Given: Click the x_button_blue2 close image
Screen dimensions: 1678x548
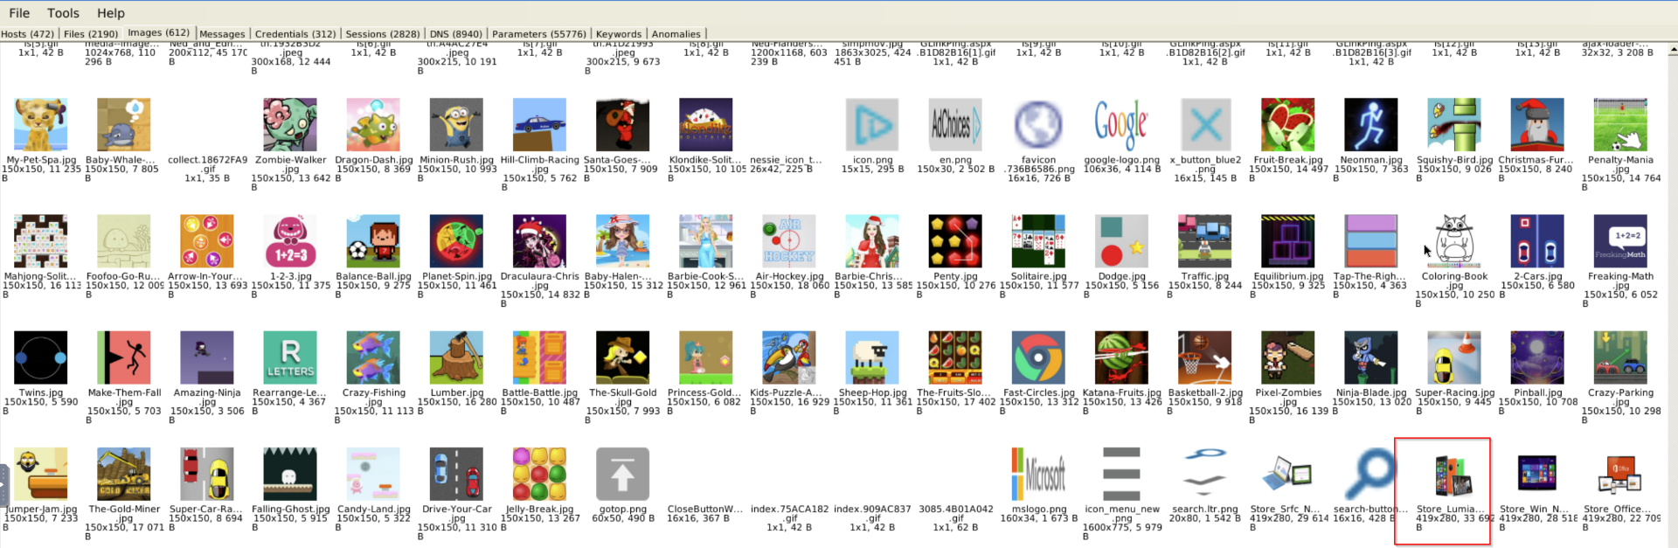Looking at the screenshot, I should (x=1206, y=125).
